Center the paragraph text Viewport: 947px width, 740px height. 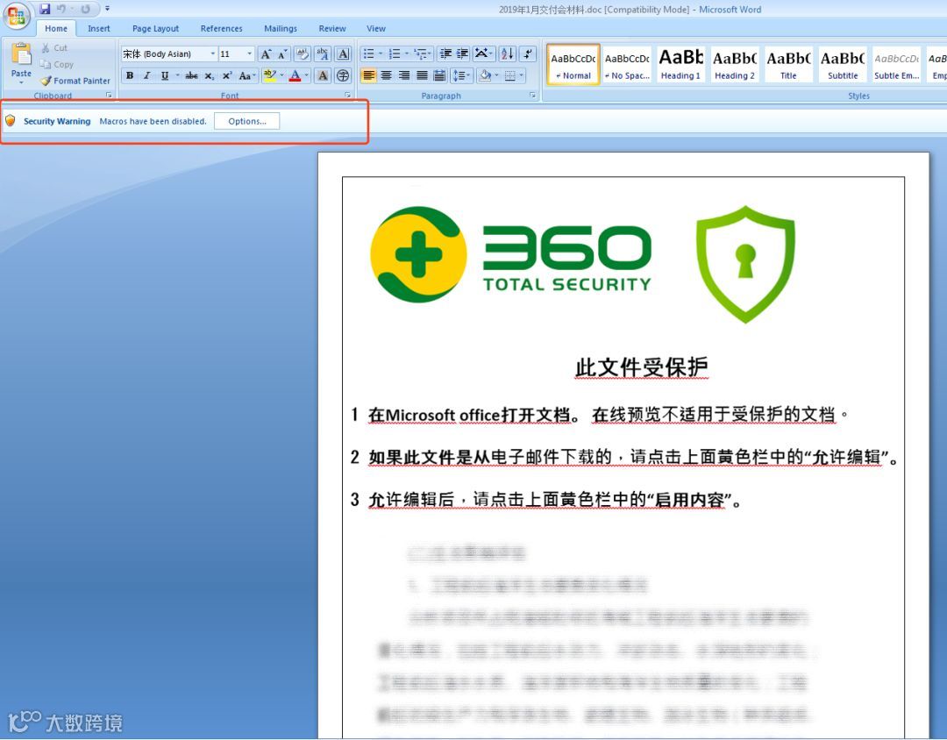click(387, 75)
